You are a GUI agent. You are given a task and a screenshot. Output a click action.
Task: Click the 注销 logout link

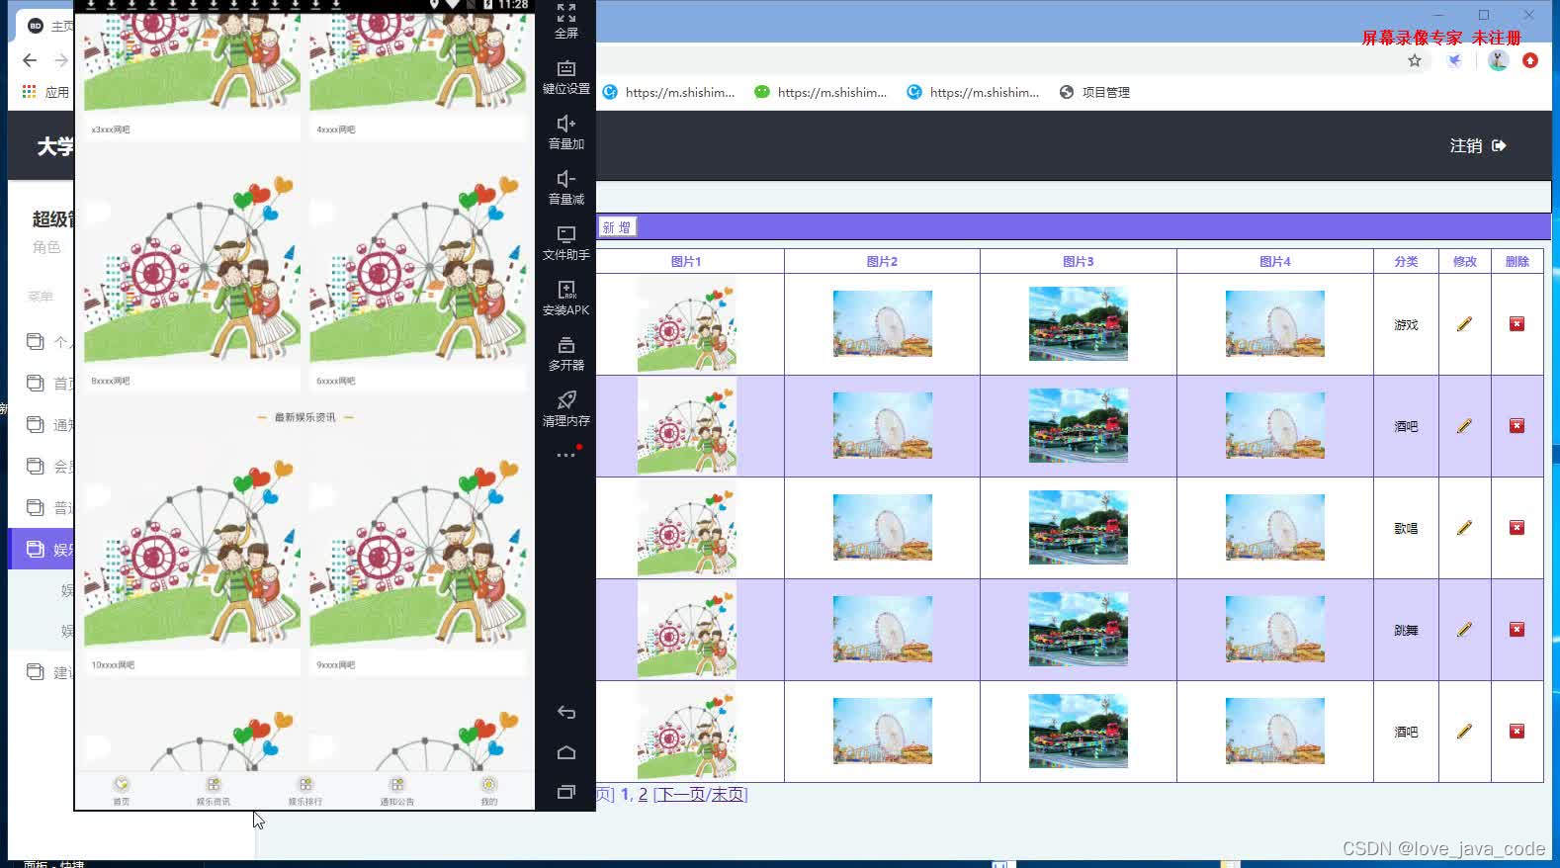[x=1477, y=145]
